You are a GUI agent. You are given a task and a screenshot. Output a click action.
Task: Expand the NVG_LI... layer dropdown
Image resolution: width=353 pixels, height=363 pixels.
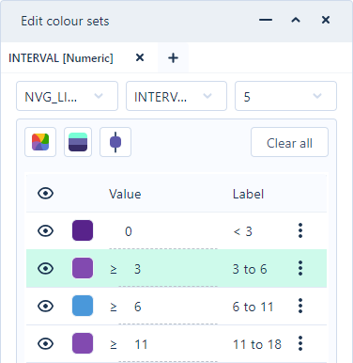[x=67, y=96]
